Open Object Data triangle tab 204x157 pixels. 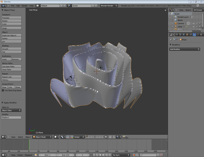tap(198, 35)
